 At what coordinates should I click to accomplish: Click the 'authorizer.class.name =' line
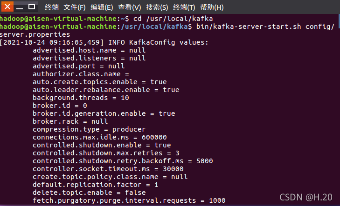(x=81, y=74)
